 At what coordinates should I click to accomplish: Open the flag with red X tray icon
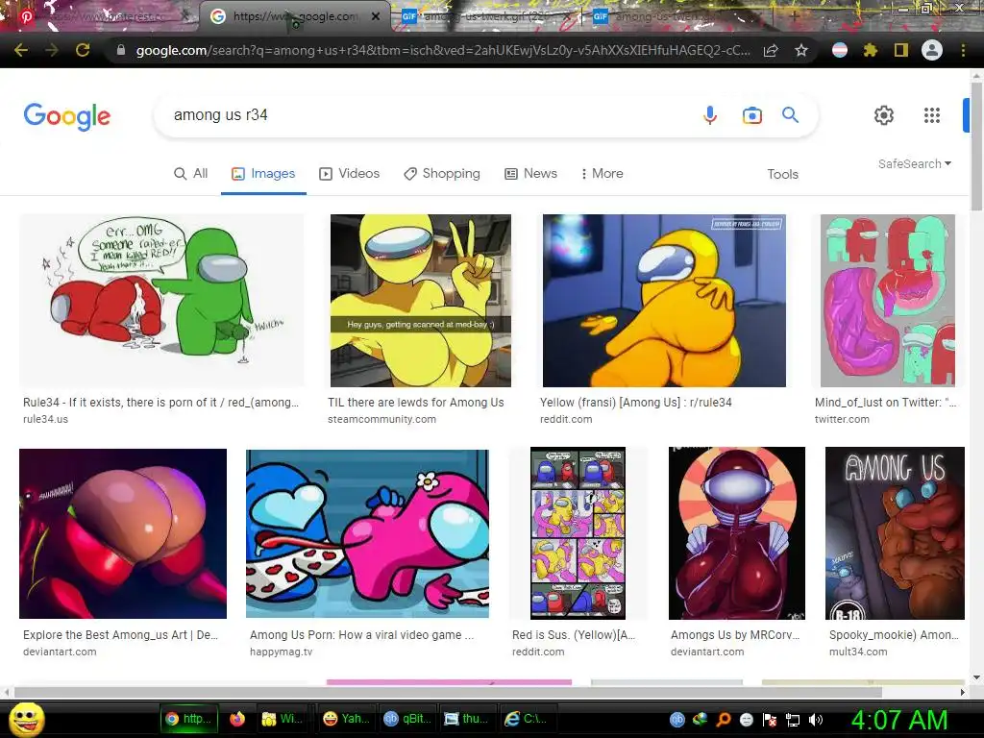[x=770, y=720]
